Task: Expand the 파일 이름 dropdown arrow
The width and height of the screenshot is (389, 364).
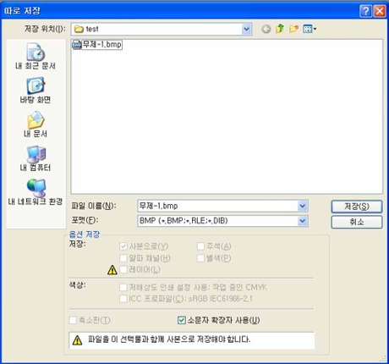Action: point(303,206)
